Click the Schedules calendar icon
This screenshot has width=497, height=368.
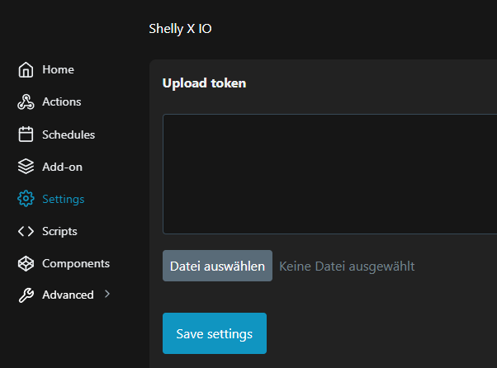[26, 134]
